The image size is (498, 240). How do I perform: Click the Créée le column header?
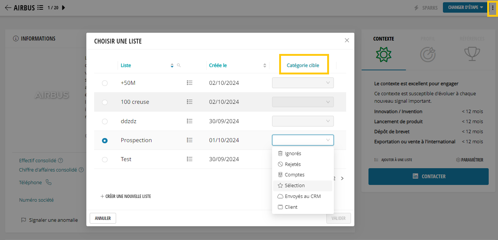click(x=218, y=65)
